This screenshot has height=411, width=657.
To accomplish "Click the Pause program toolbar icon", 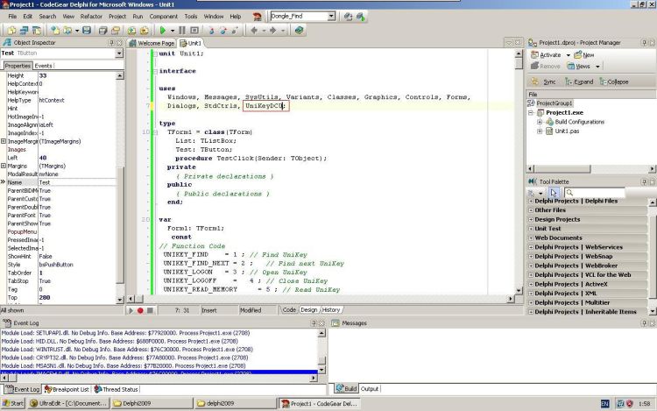I will (182, 30).
